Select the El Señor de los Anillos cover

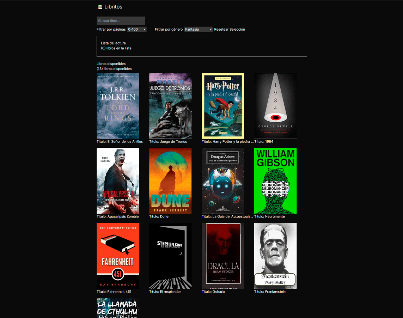118,105
